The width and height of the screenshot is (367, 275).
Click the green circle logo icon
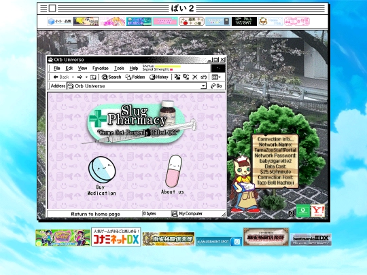coord(303,210)
